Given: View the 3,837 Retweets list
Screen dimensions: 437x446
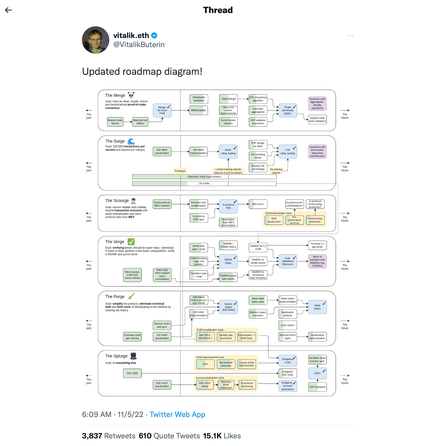Looking at the screenshot, I should [x=109, y=436].
